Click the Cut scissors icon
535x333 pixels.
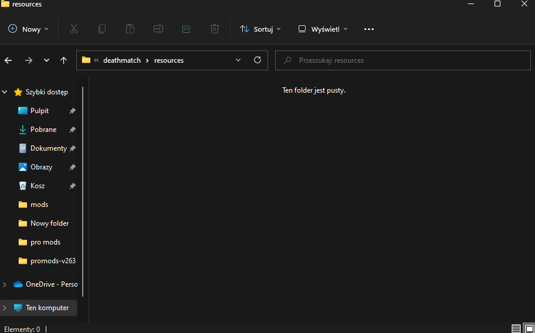click(x=74, y=29)
